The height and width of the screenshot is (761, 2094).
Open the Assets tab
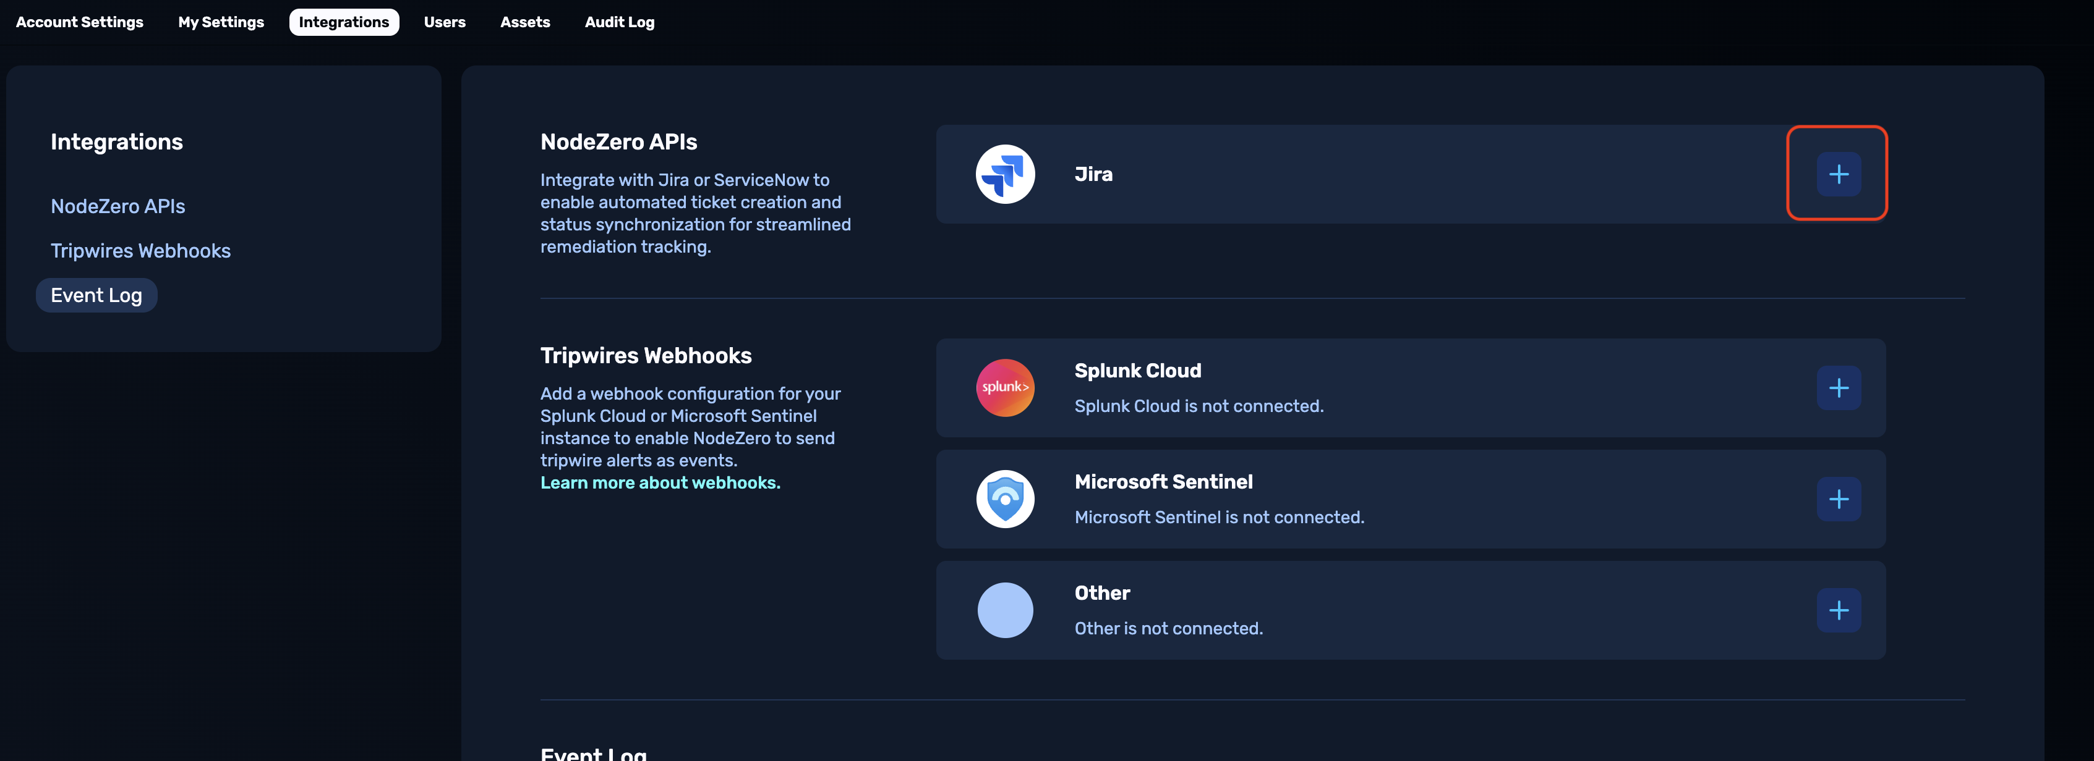point(525,22)
